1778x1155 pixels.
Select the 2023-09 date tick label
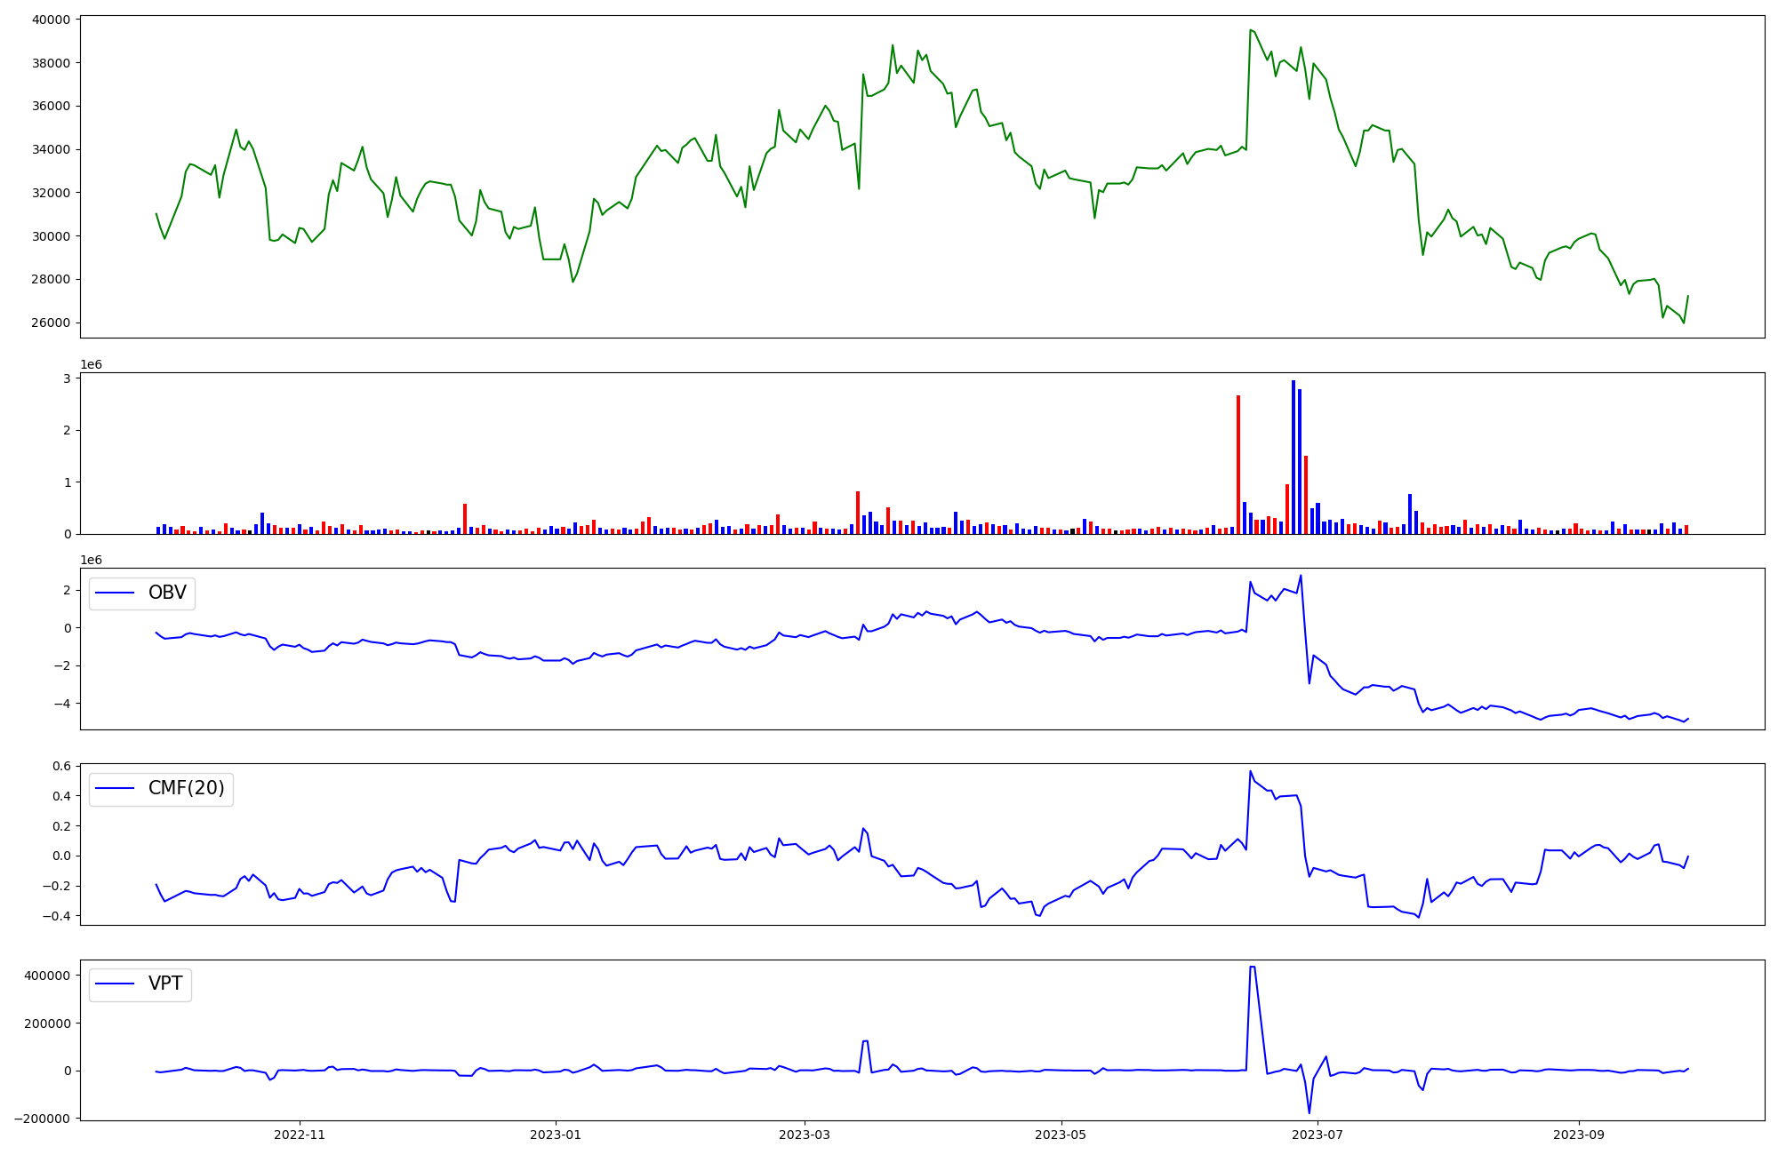pyautogui.click(x=1579, y=1135)
